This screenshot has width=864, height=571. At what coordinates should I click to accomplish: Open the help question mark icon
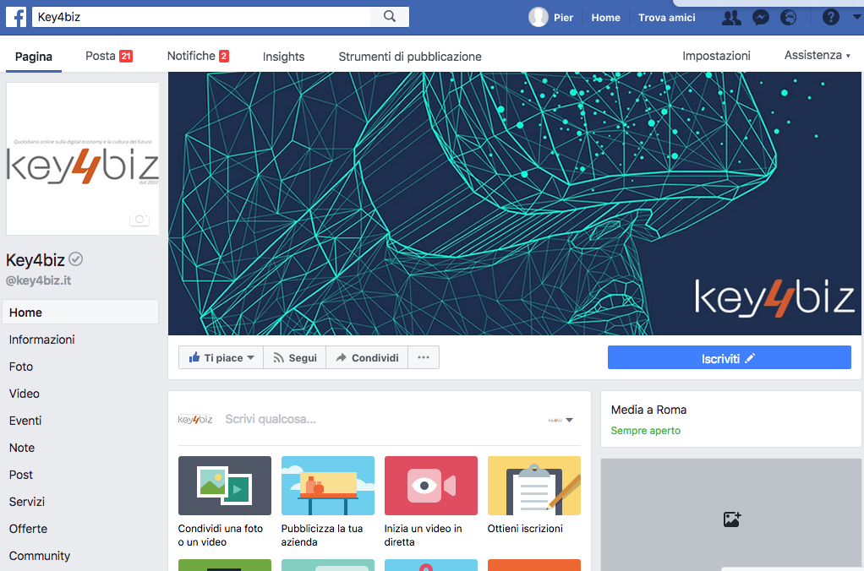click(x=830, y=18)
